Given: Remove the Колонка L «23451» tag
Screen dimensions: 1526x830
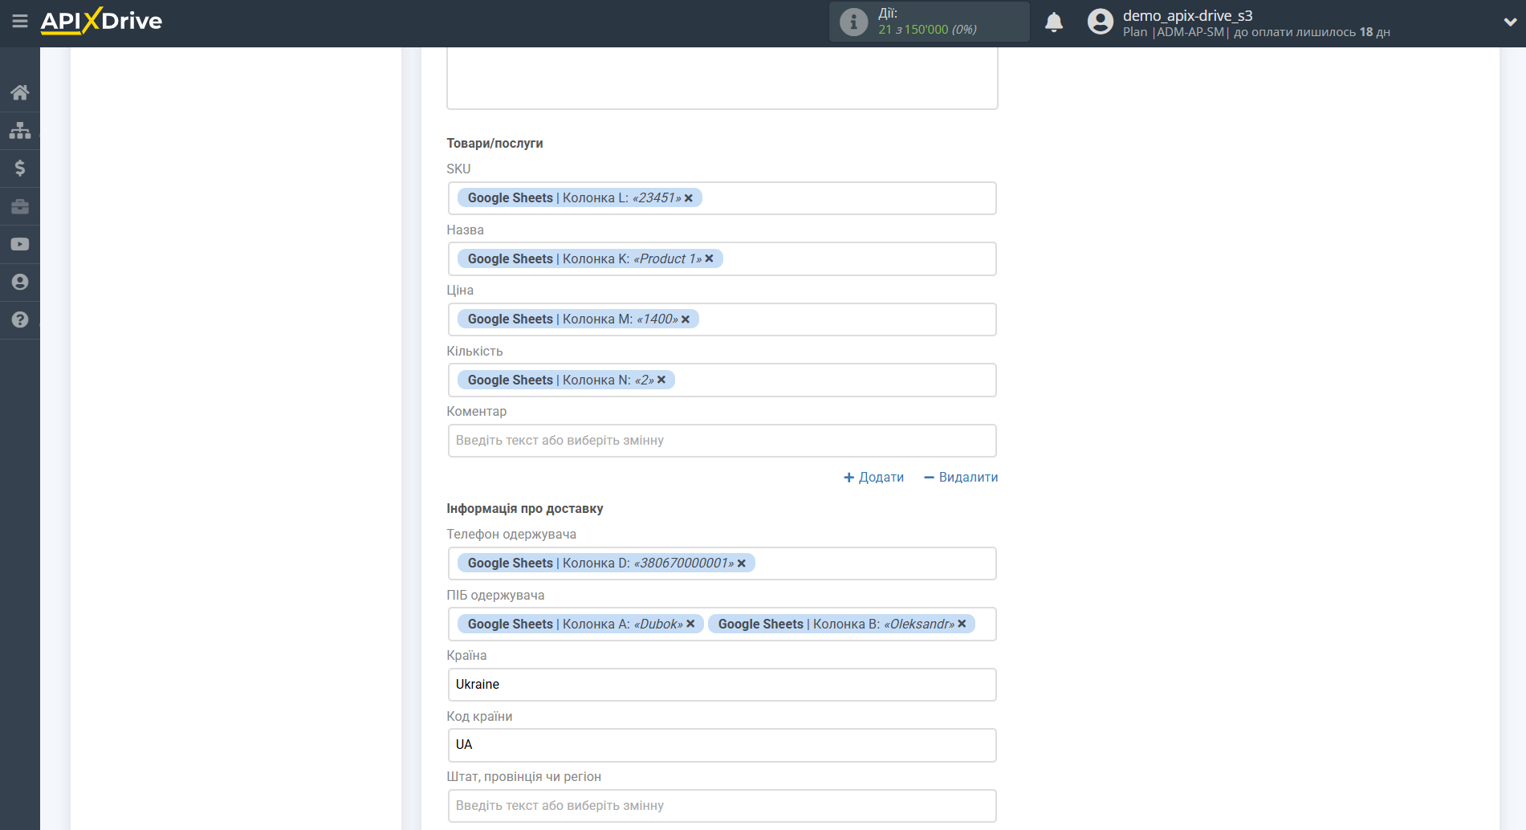Looking at the screenshot, I should (689, 198).
